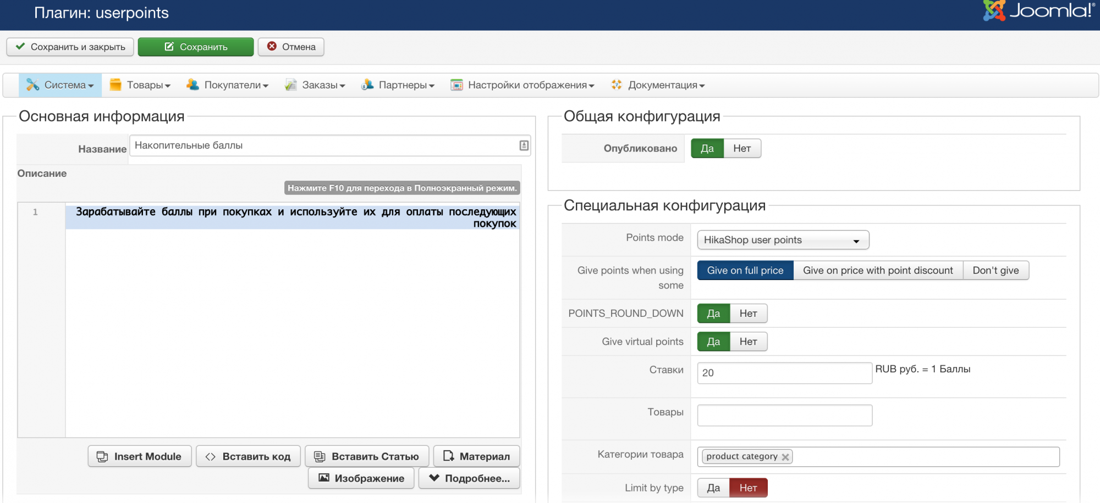The height and width of the screenshot is (503, 1100).
Task: Open the Товары menu
Action: click(140, 85)
